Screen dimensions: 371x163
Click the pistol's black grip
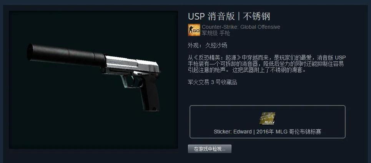pos(149,94)
